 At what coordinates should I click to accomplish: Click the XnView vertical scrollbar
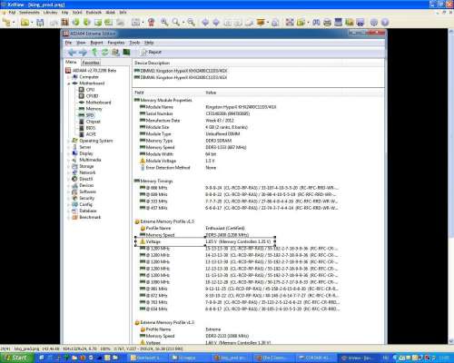[x=451, y=186]
